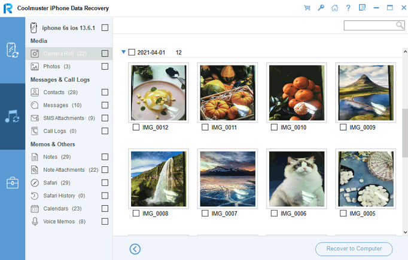
Task: Open the Notes (29) category
Action: coord(69,157)
